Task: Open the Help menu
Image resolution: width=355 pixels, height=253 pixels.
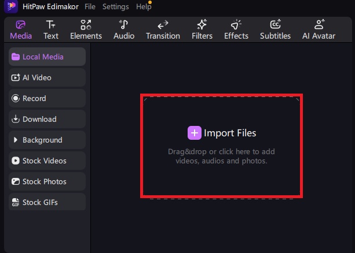Action: (143, 7)
